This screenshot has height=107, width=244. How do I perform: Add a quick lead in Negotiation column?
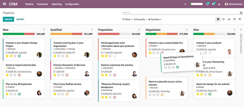187,30
